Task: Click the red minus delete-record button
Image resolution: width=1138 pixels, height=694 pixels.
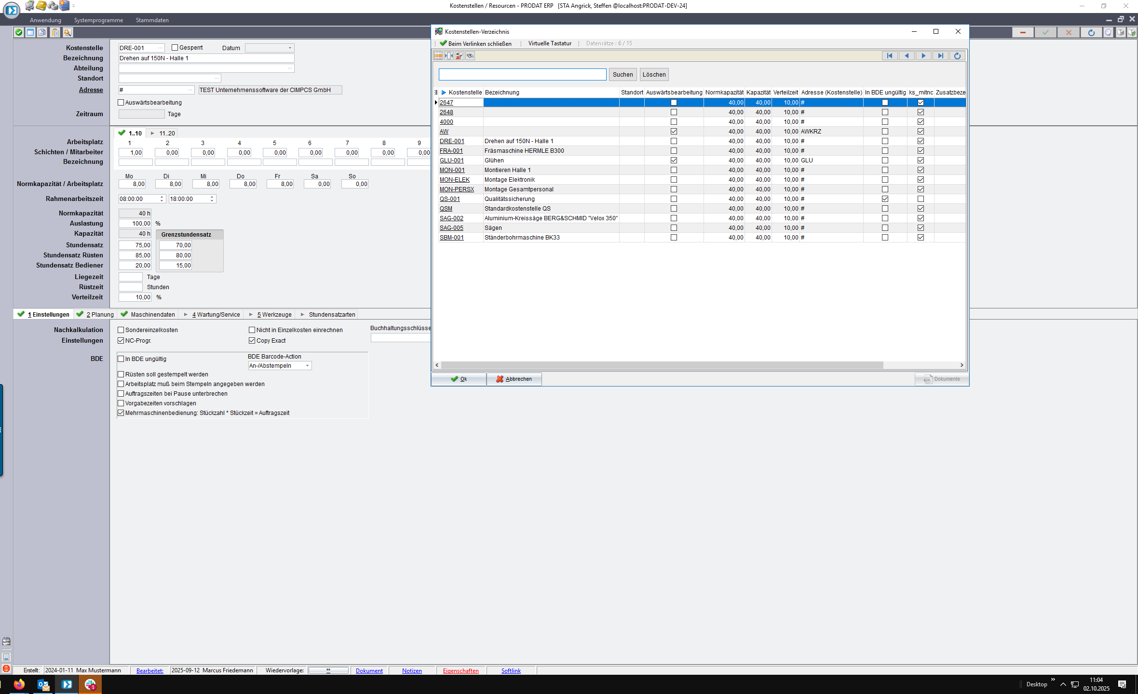Action: [1022, 33]
